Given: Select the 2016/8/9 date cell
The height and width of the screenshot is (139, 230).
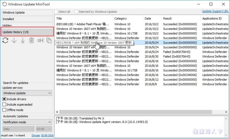Looking at the screenshot, I should (x=151, y=84).
